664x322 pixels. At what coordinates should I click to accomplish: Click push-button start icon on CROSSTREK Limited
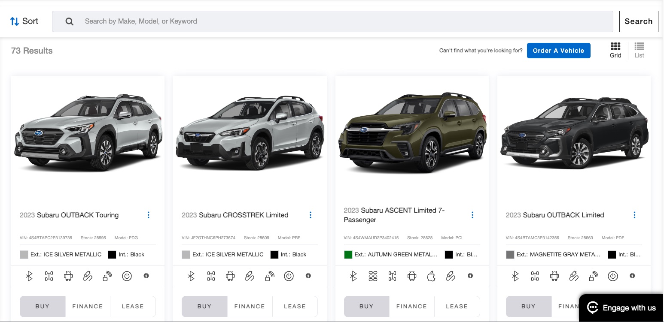pyautogui.click(x=289, y=276)
